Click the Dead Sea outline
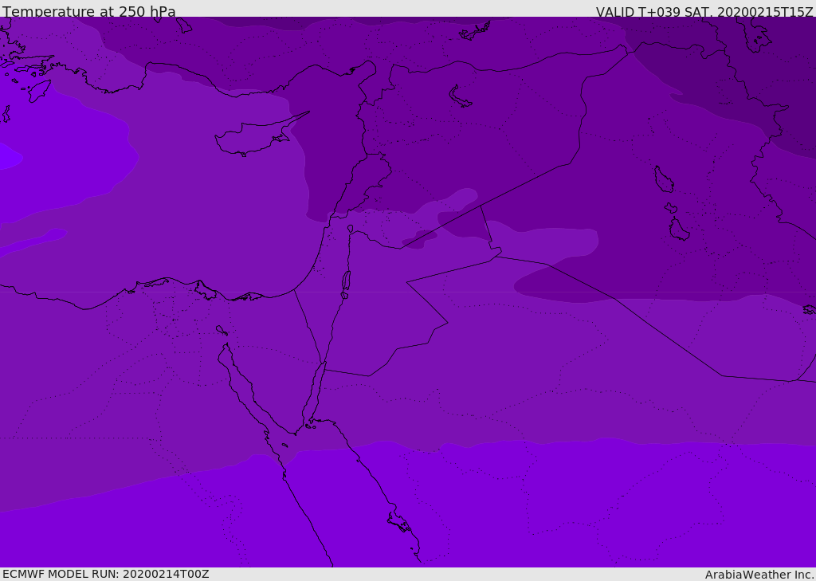 tap(346, 281)
